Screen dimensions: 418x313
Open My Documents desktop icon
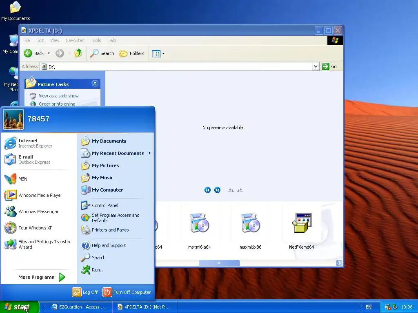(x=16, y=11)
